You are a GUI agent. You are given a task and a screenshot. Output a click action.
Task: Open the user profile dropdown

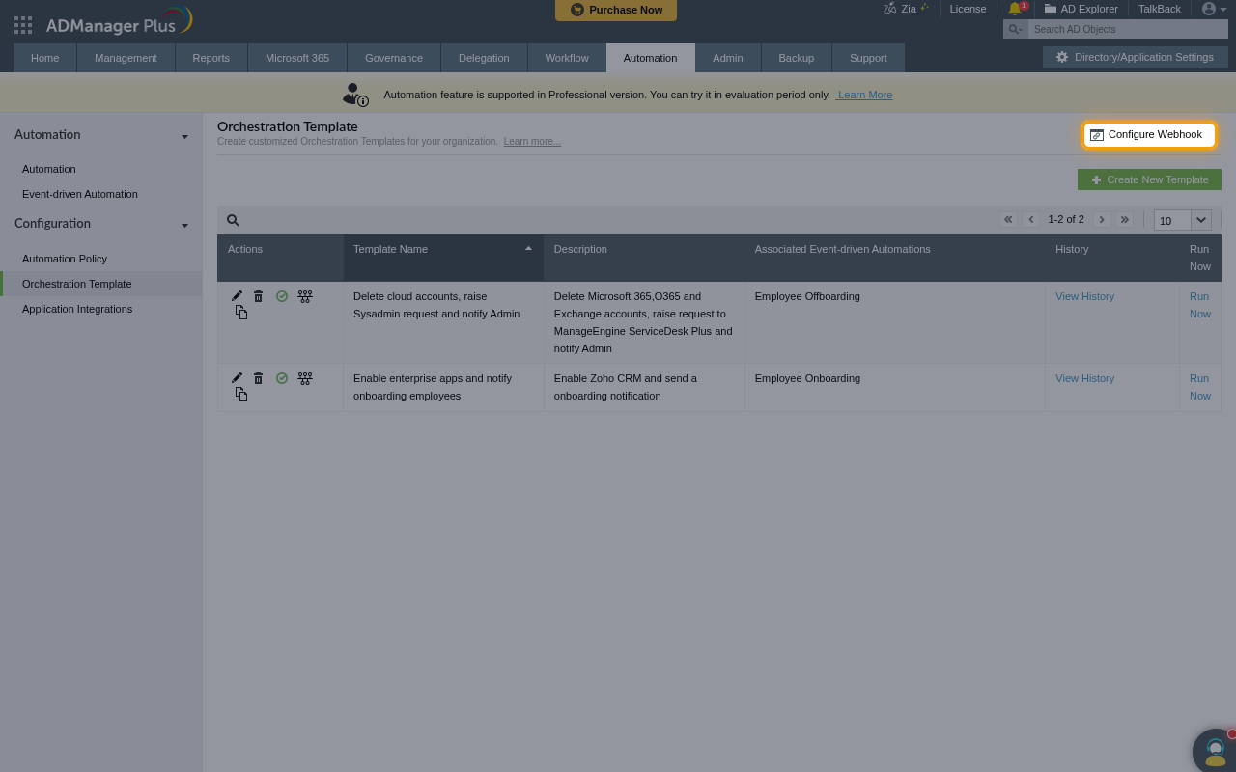point(1213,9)
